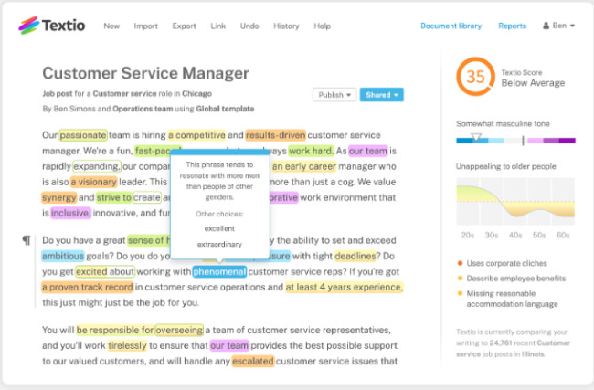The width and height of the screenshot is (594, 390).
Task: Click the Textio logo icon
Action: (x=30, y=26)
